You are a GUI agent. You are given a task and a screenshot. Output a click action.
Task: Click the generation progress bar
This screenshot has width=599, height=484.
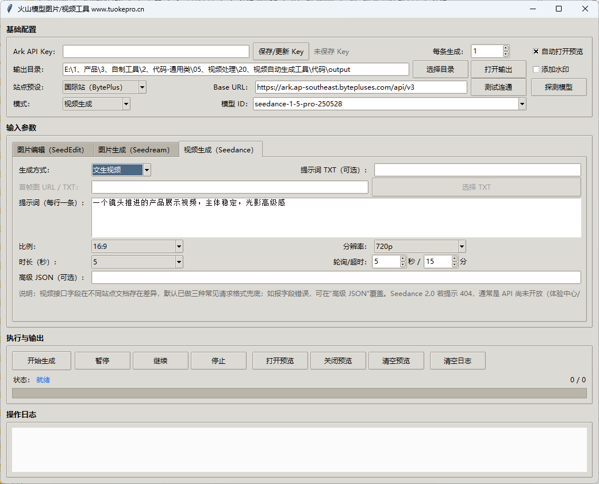pyautogui.click(x=299, y=393)
